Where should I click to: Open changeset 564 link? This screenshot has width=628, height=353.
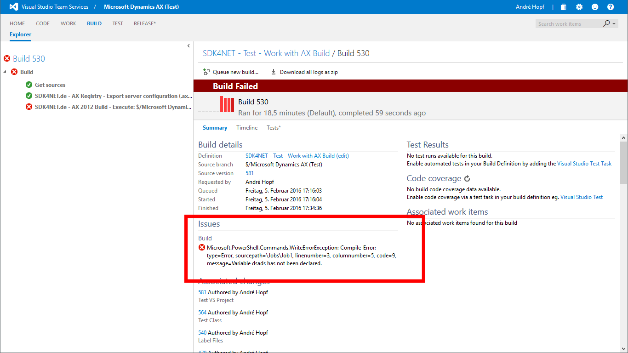(x=202, y=313)
